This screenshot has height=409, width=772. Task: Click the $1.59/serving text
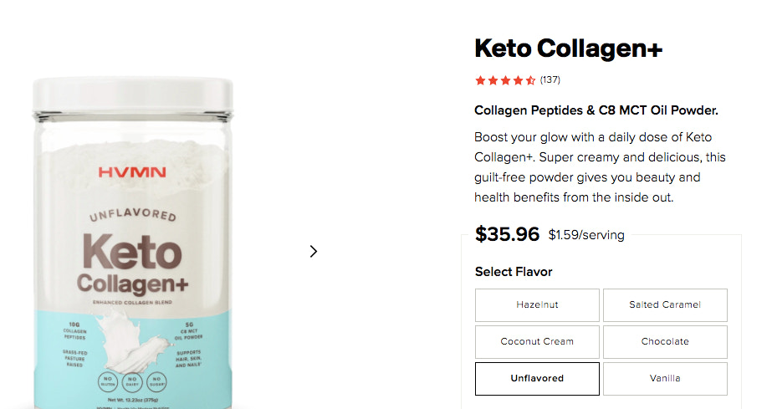point(586,235)
